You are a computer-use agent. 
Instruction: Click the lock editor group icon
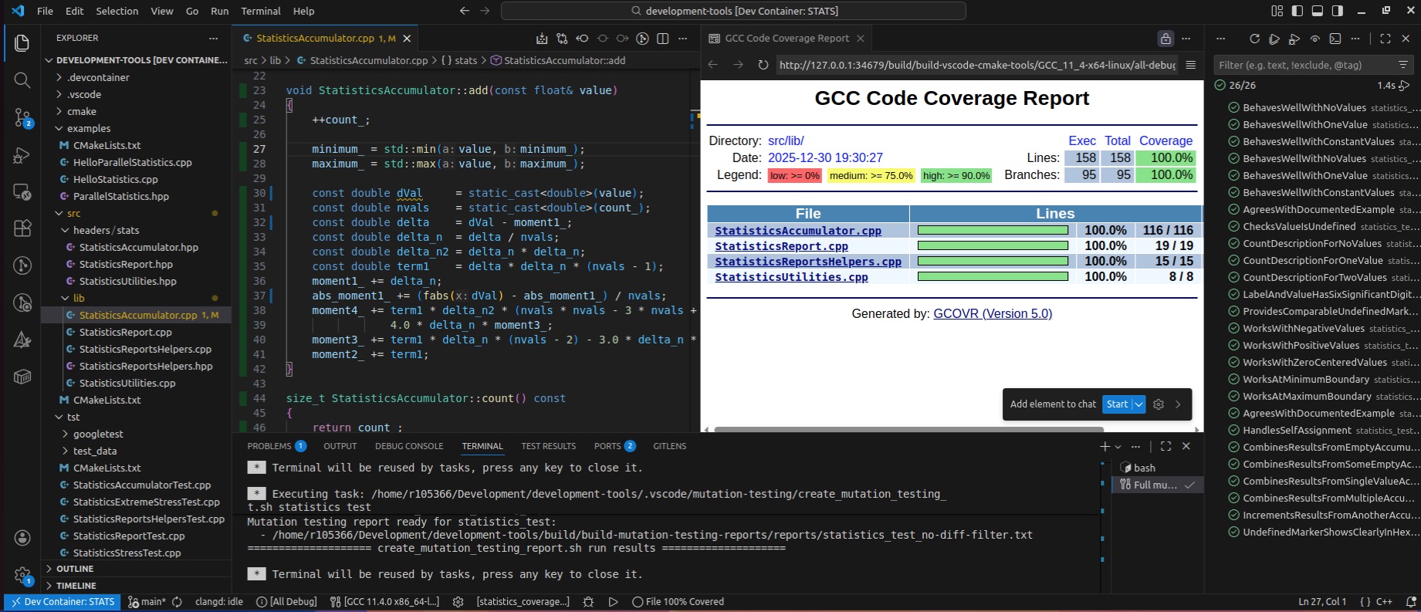(x=1166, y=39)
